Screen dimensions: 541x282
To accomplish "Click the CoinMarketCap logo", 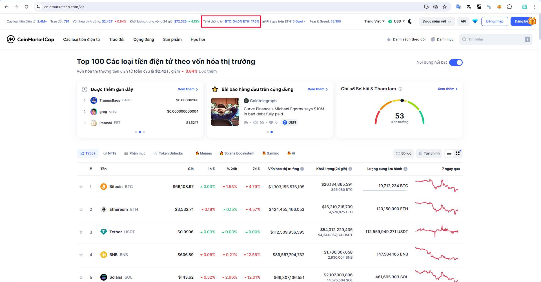I will (x=30, y=39).
